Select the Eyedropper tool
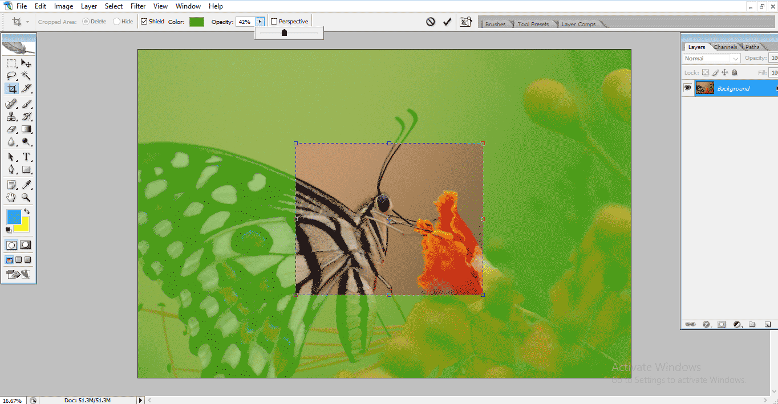 pyautogui.click(x=26, y=185)
